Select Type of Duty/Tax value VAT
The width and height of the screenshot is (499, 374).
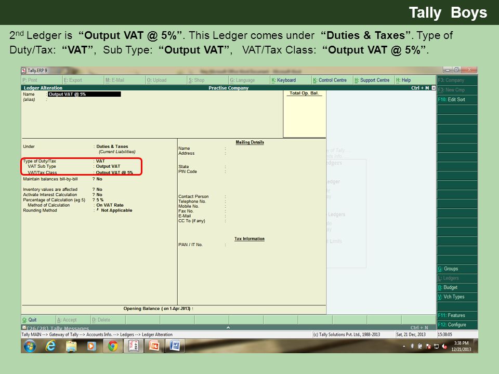(x=100, y=161)
